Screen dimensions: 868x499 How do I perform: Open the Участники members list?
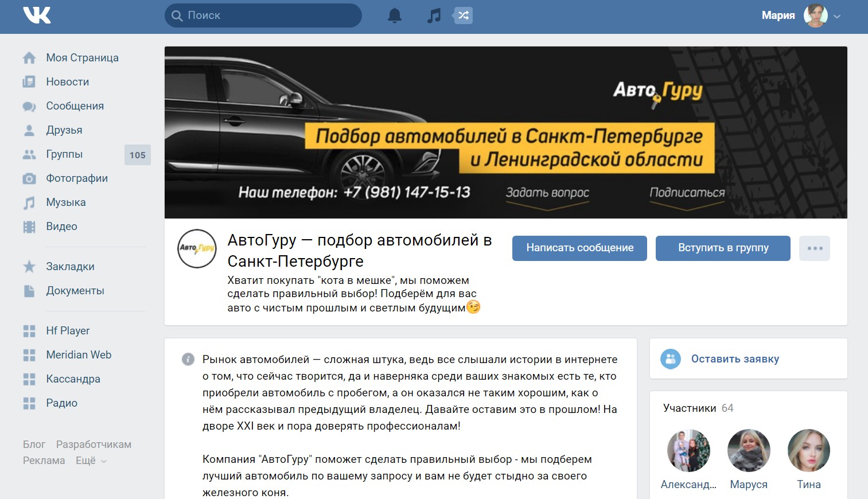tap(690, 408)
